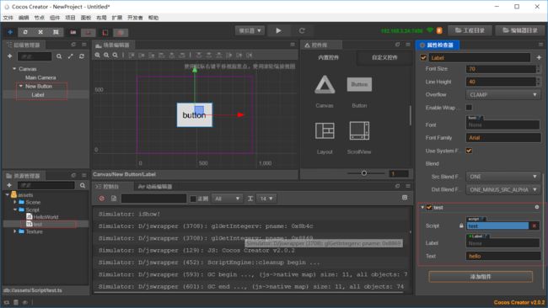Click the project folder button in the top bar
This screenshot has width=548, height=308.
point(470,30)
